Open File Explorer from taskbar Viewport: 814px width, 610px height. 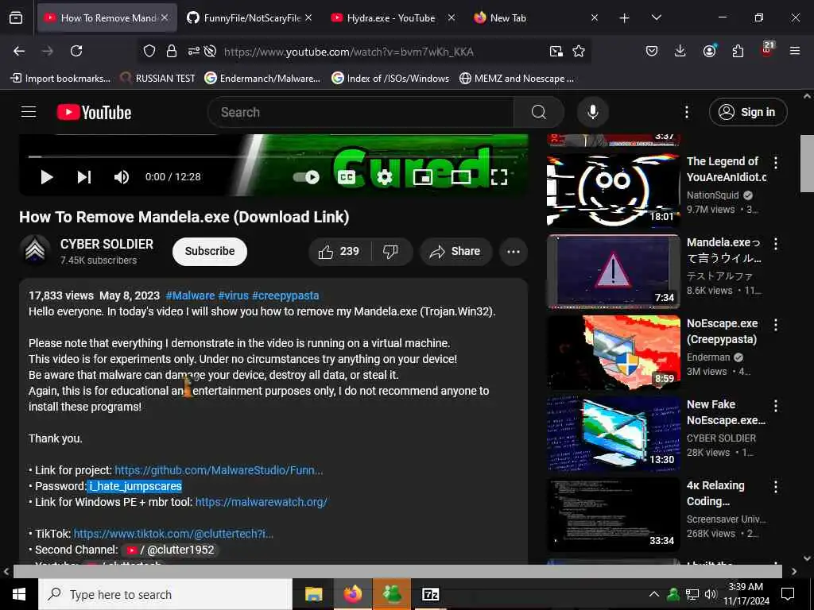[x=313, y=594]
